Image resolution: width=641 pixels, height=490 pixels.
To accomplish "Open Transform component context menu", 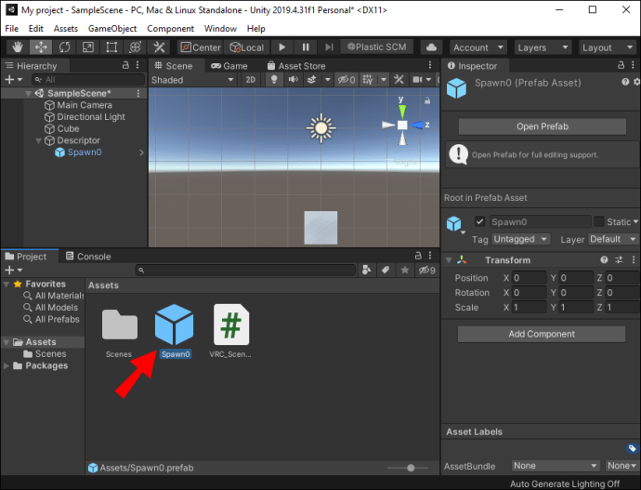I will coord(634,259).
